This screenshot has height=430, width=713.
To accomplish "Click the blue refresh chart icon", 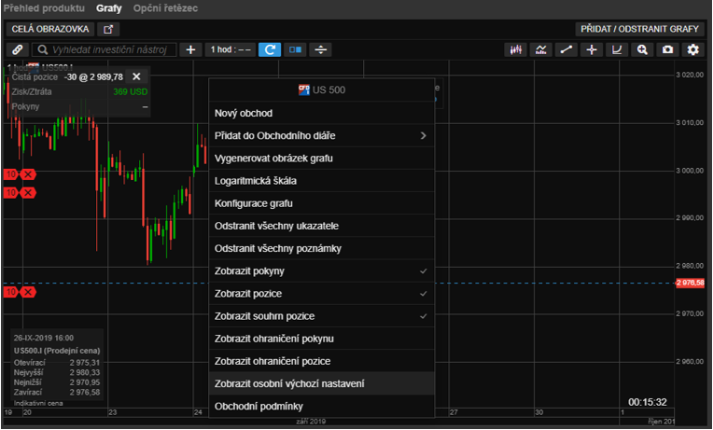I will pos(269,49).
